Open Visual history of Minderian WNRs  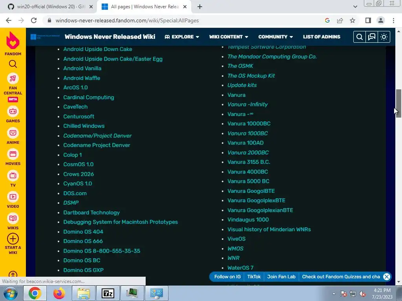(x=269, y=229)
